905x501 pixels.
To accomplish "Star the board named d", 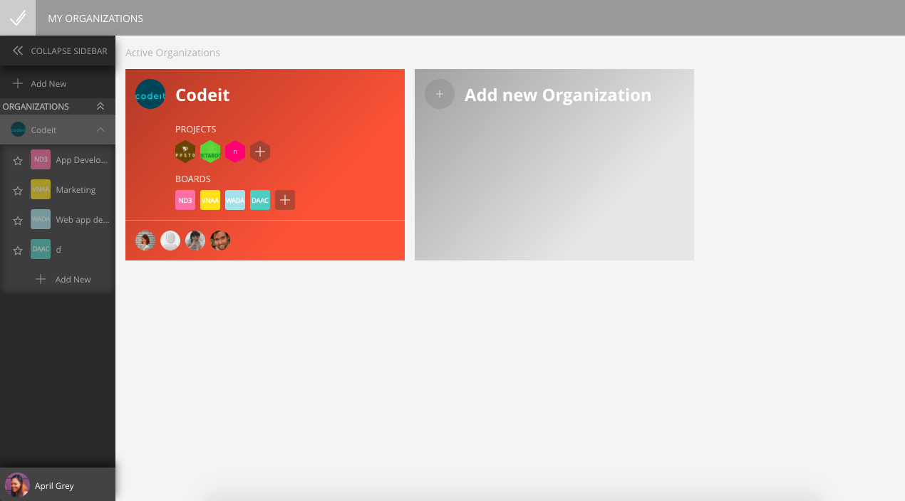I will 18,250.
